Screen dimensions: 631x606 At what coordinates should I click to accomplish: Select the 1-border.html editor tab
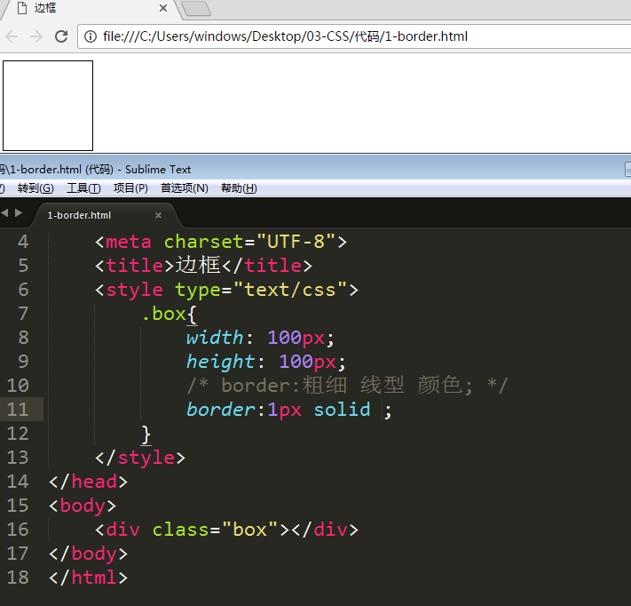80,215
